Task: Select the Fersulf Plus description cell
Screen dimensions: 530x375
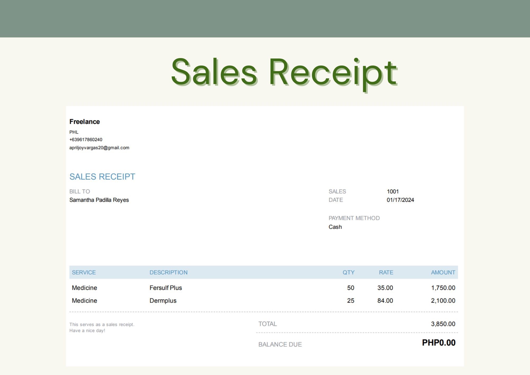Action: (166, 288)
